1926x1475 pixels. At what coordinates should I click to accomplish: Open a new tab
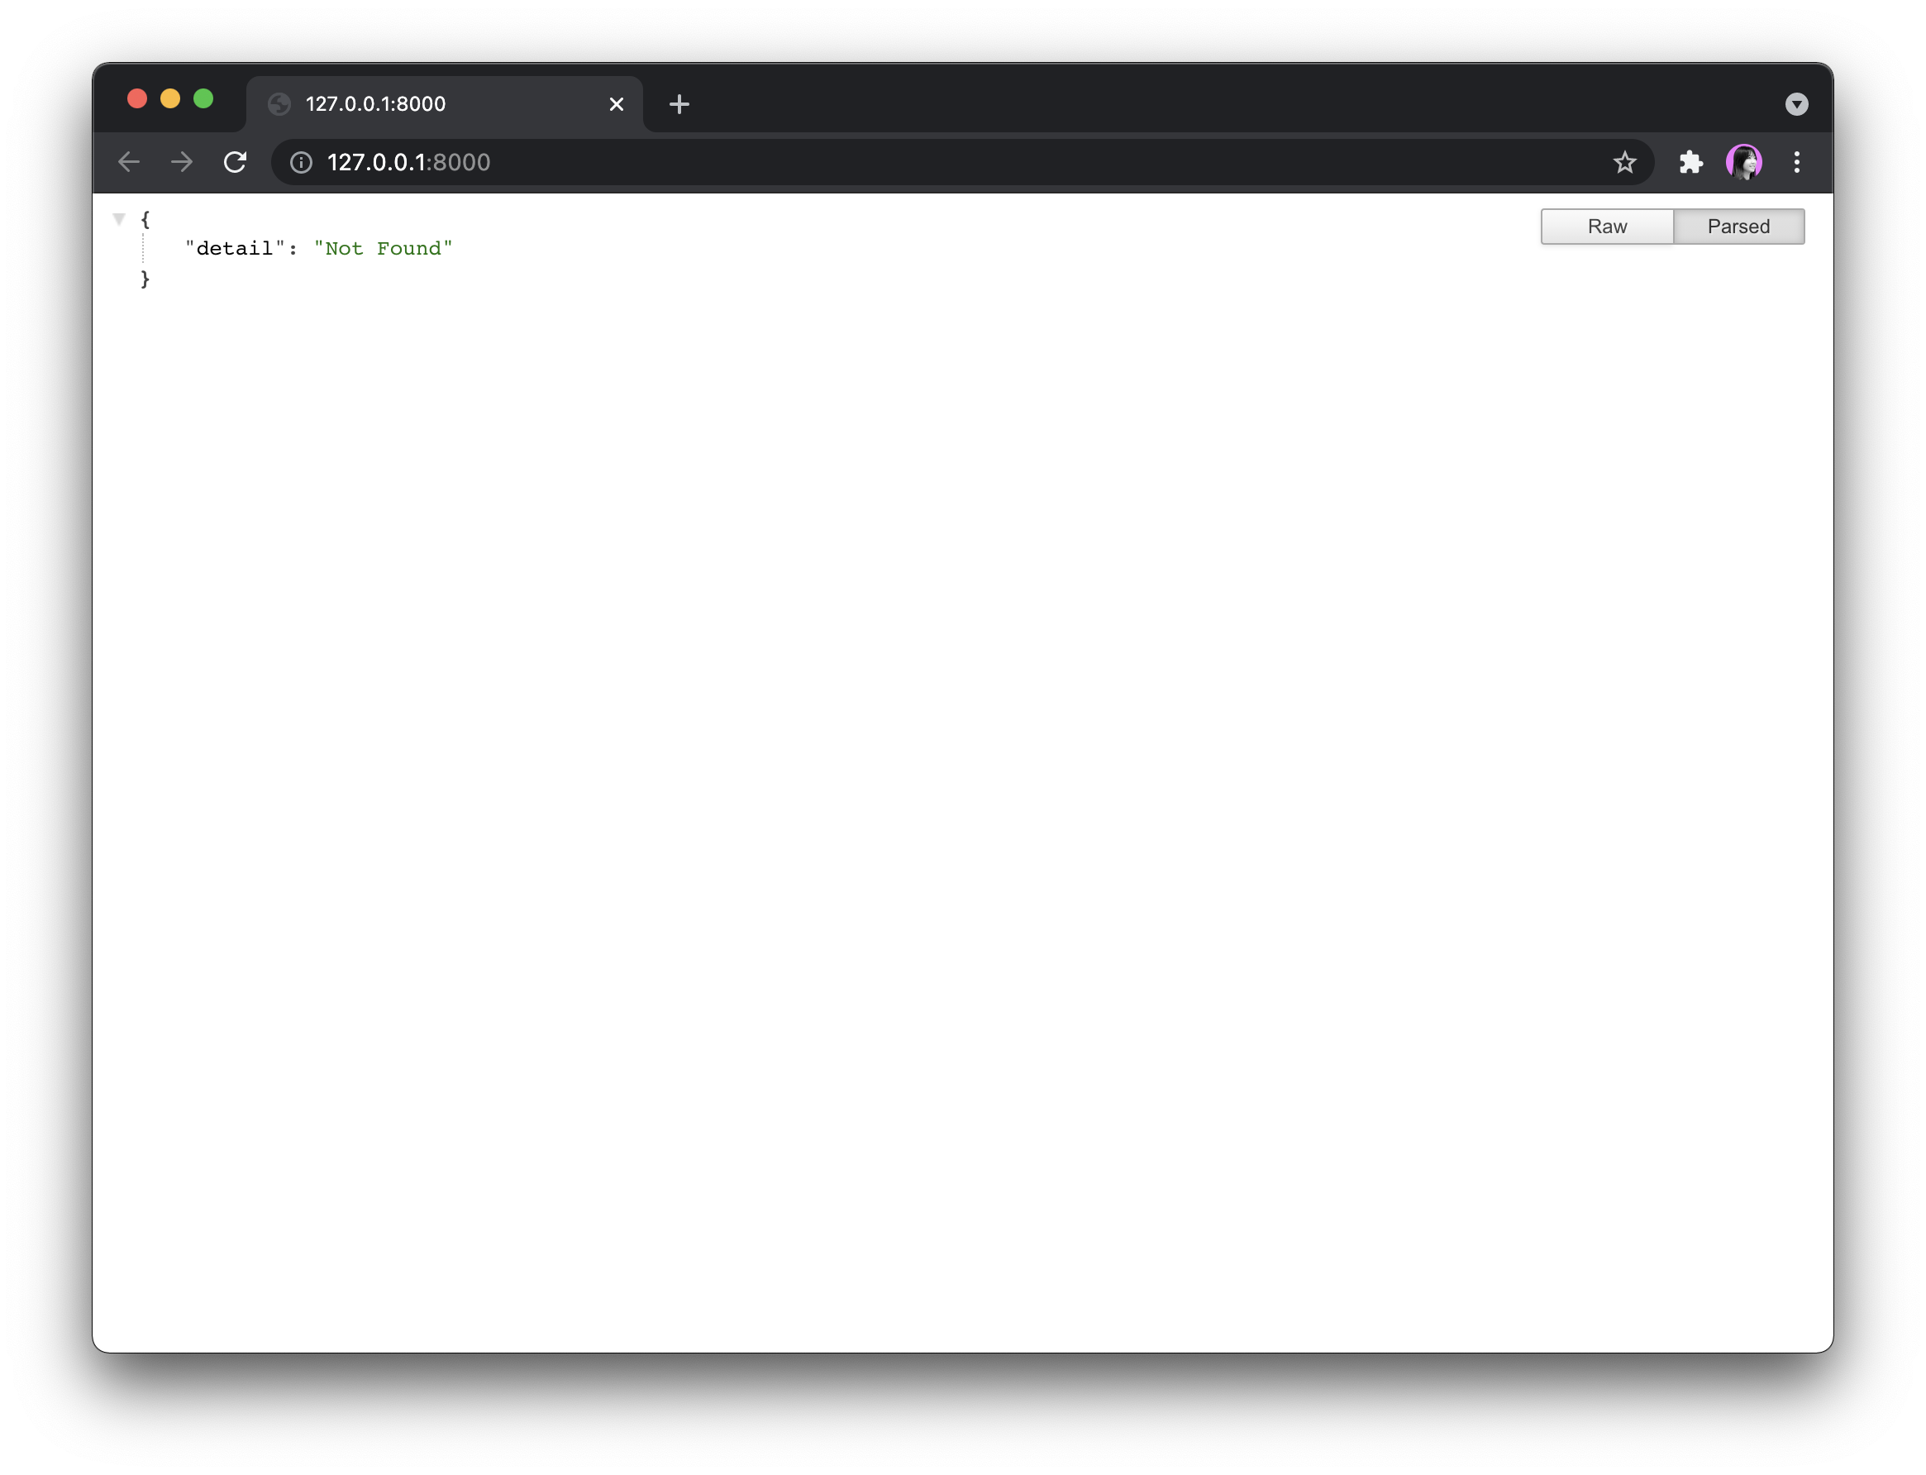tap(679, 104)
